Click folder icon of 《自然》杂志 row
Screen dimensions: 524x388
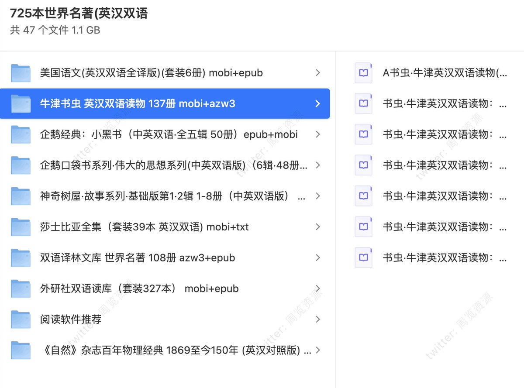[x=21, y=350]
